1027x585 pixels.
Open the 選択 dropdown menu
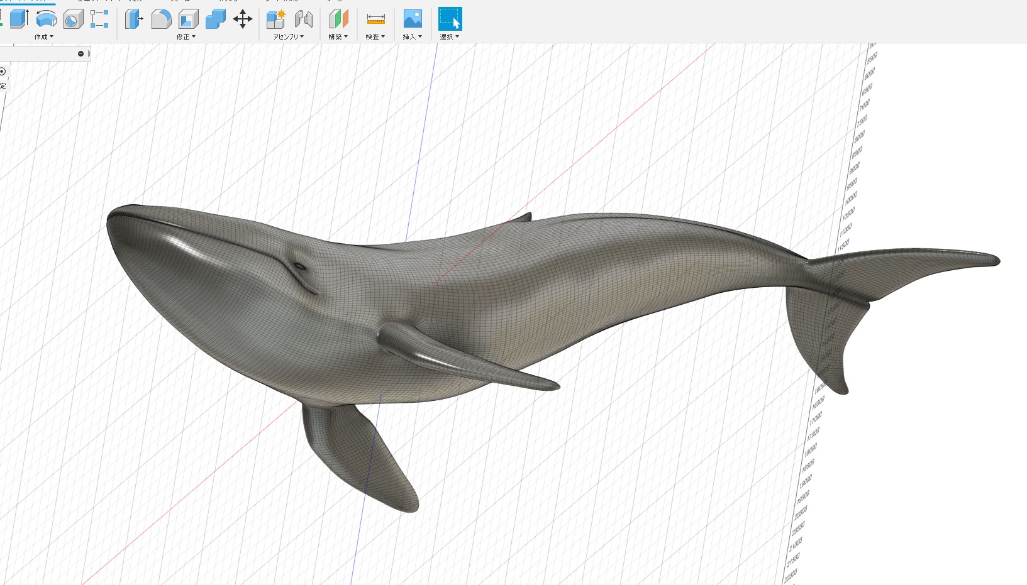click(450, 36)
